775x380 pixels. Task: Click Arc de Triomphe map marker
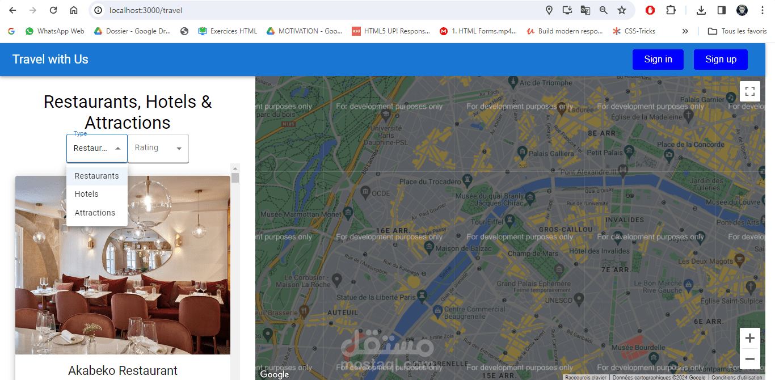(x=513, y=81)
